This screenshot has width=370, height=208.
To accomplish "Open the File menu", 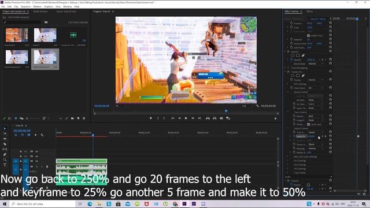I will [3, 6].
